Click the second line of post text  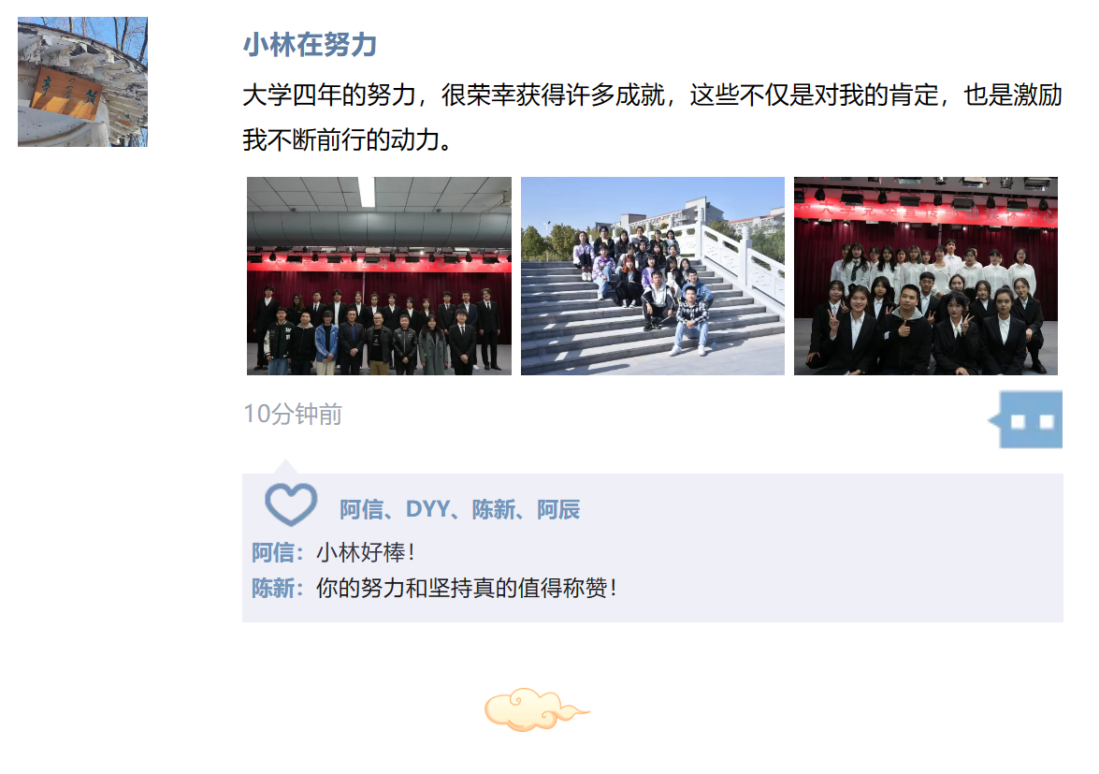point(348,140)
